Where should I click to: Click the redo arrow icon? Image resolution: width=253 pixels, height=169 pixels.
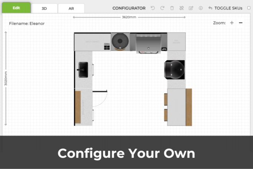coord(162,8)
